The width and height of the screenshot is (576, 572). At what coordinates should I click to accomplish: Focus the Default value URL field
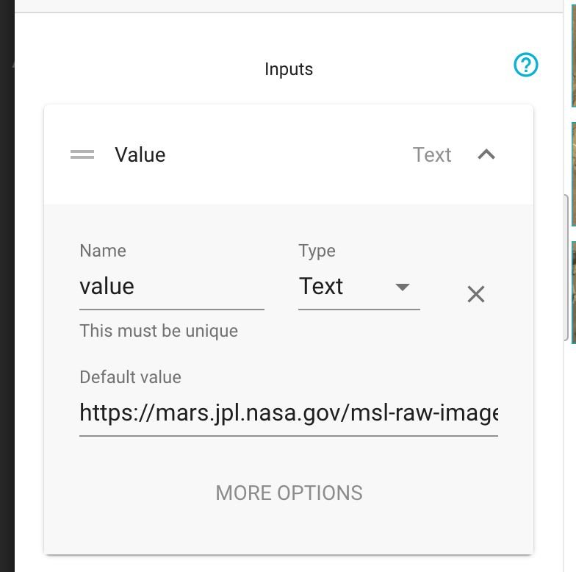click(x=288, y=413)
